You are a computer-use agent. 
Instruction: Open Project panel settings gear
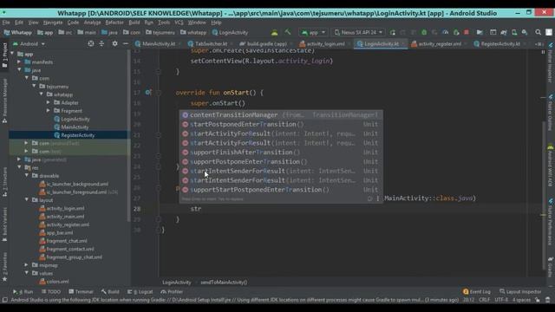pyautogui.click(x=114, y=43)
